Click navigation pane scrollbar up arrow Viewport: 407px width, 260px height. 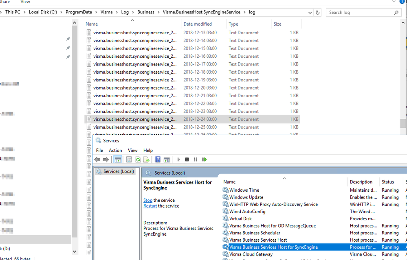tap(75, 23)
